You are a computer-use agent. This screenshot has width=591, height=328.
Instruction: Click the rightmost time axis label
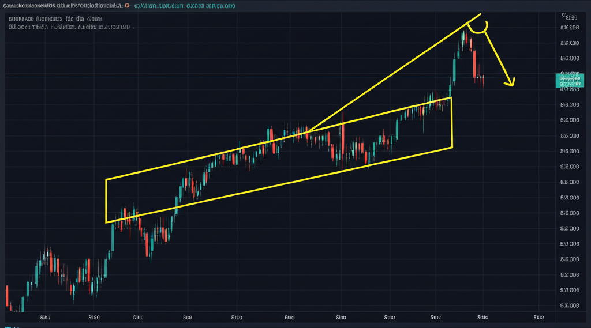[539, 317]
